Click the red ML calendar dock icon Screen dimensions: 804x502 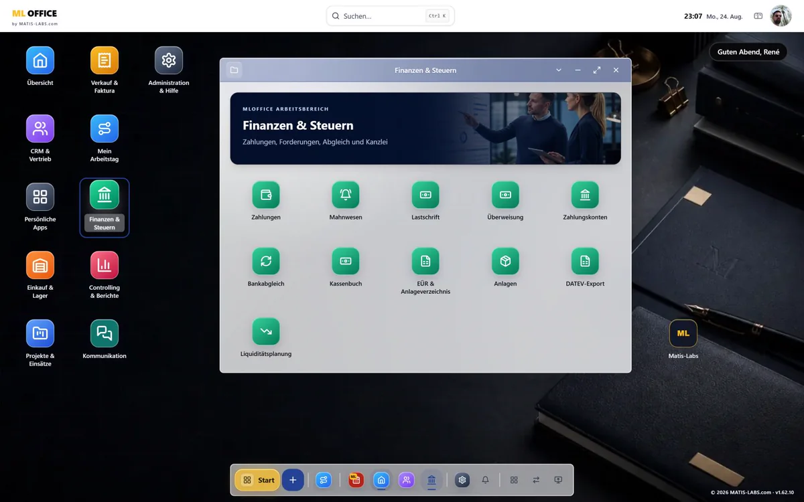pyautogui.click(x=356, y=480)
